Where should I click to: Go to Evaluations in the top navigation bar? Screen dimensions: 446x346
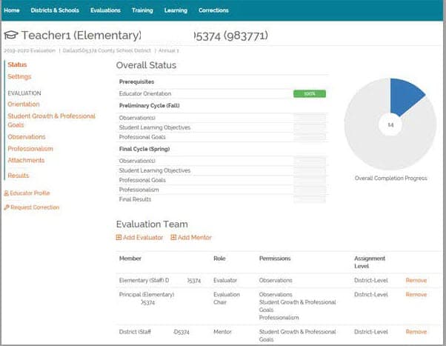pyautogui.click(x=105, y=10)
